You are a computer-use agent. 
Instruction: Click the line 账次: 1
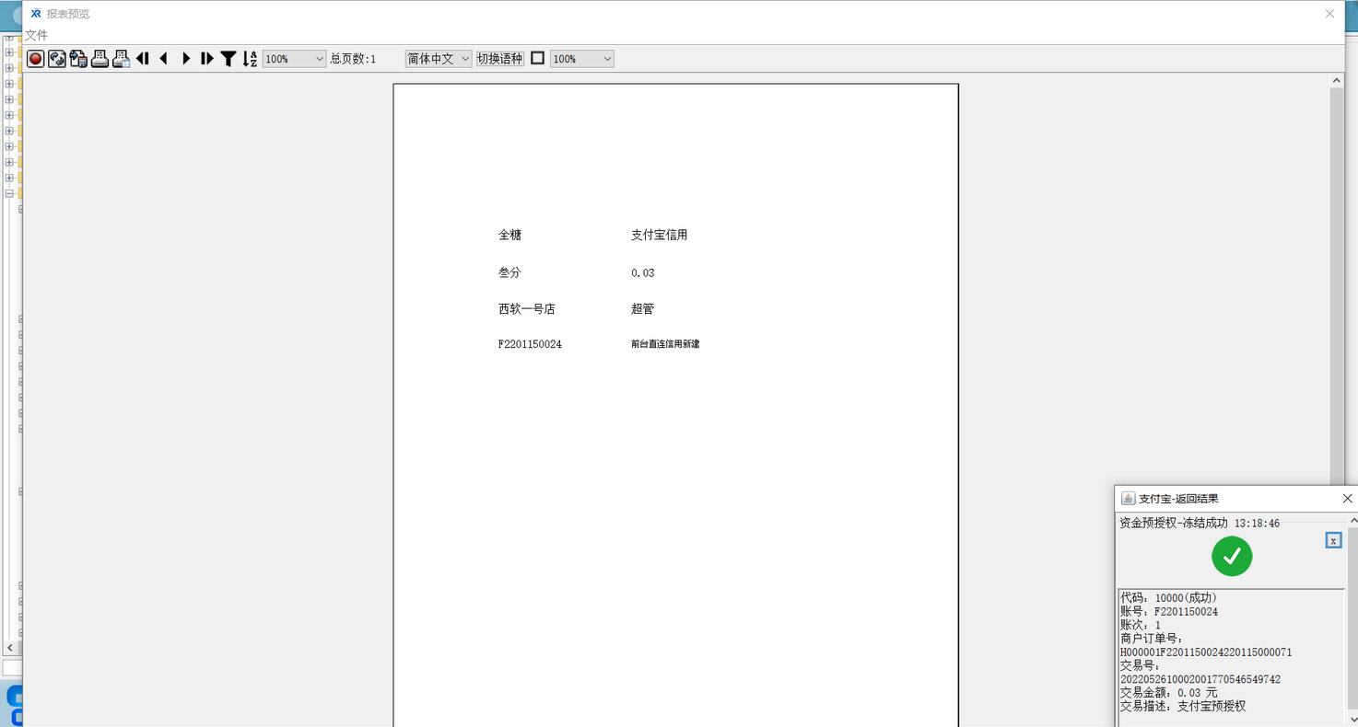tap(1141, 626)
